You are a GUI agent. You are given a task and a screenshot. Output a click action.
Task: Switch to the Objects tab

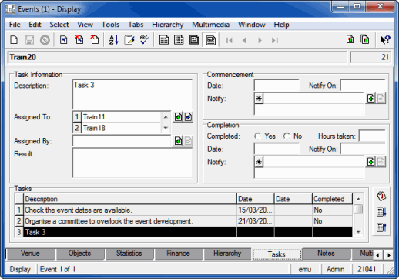[79, 254]
